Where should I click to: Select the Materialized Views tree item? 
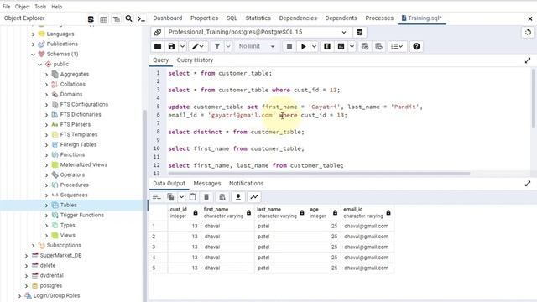84,164
